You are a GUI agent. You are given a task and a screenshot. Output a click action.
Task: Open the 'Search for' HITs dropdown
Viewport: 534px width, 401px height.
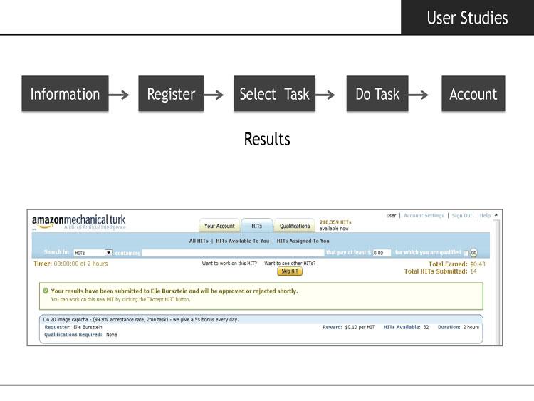point(108,253)
